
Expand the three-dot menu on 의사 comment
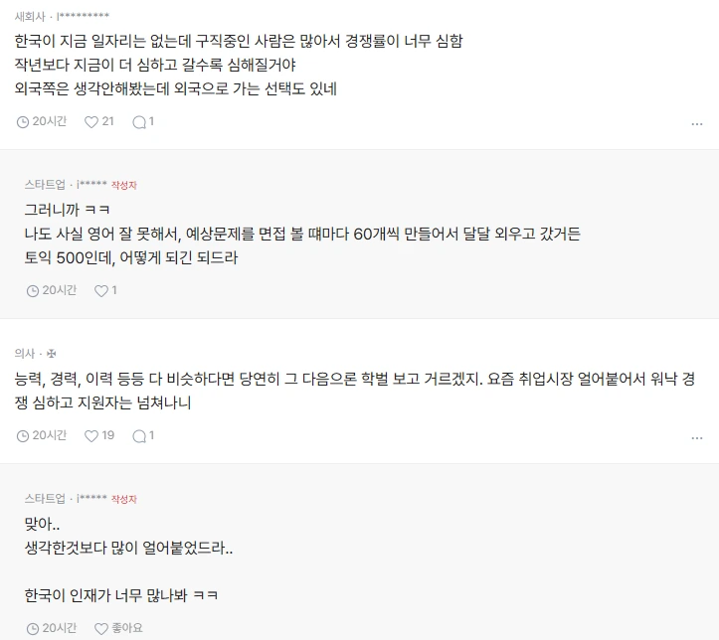tap(696, 437)
